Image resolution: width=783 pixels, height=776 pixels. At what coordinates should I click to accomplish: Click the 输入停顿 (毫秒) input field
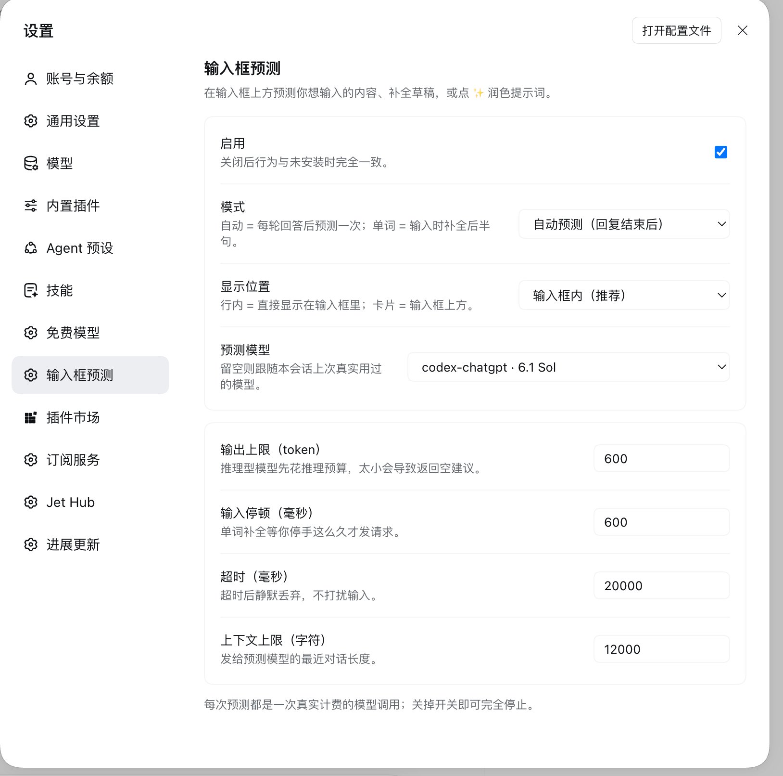[x=662, y=522]
